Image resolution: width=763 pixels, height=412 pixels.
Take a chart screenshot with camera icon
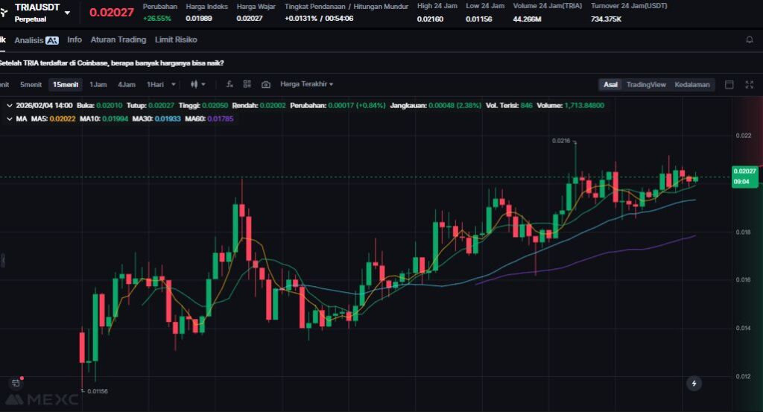coord(265,84)
